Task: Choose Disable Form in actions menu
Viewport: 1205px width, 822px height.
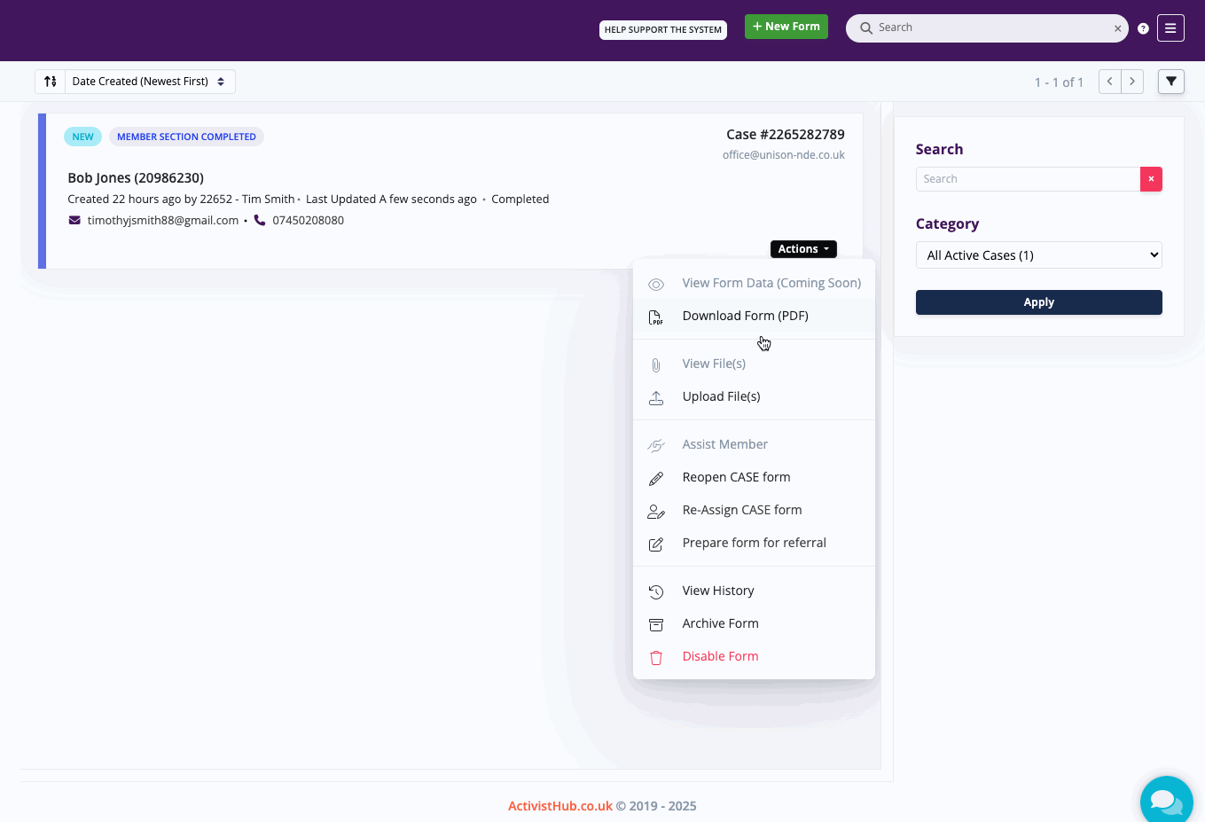Action: click(x=720, y=656)
